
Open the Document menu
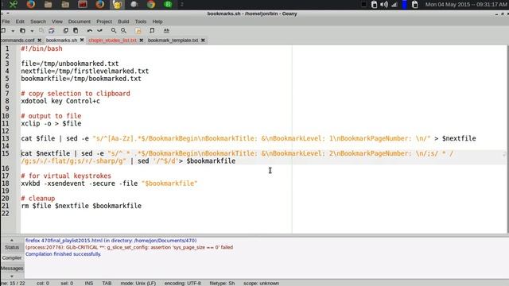80,21
